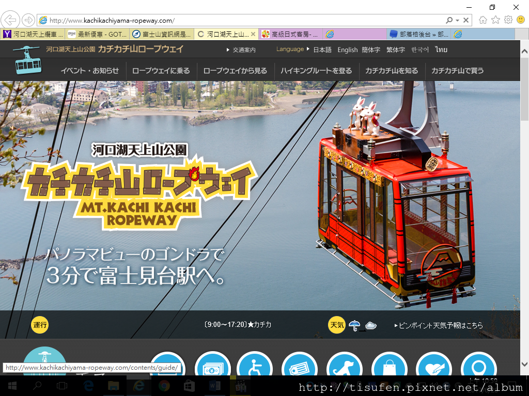Open browser Tools gear icon

[x=508, y=20]
